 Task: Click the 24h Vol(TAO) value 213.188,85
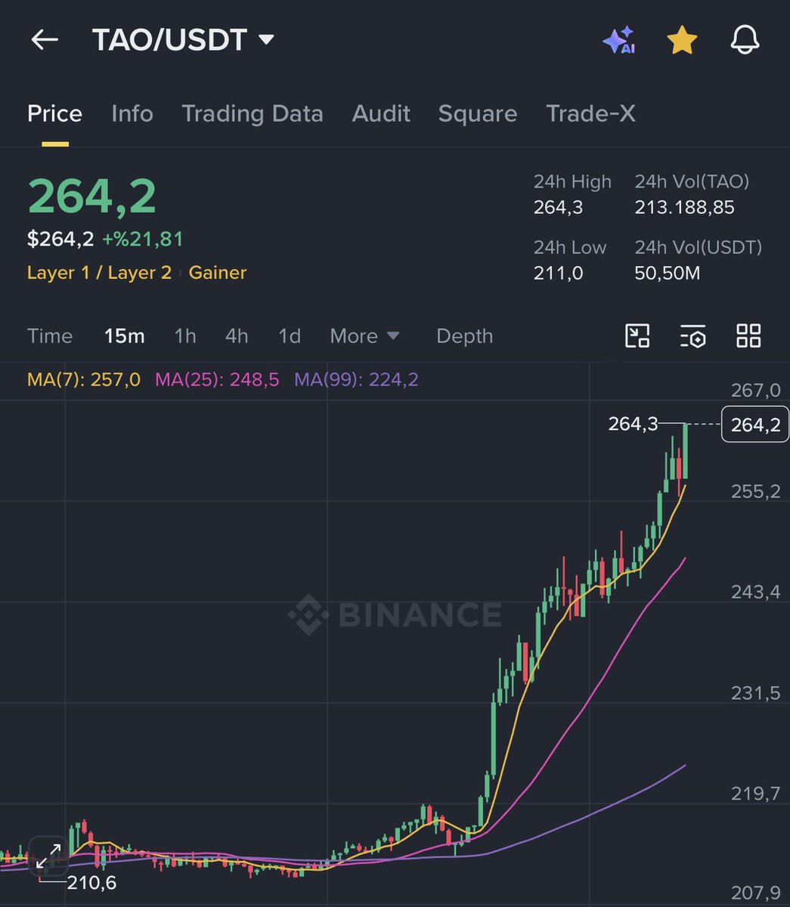coord(684,207)
